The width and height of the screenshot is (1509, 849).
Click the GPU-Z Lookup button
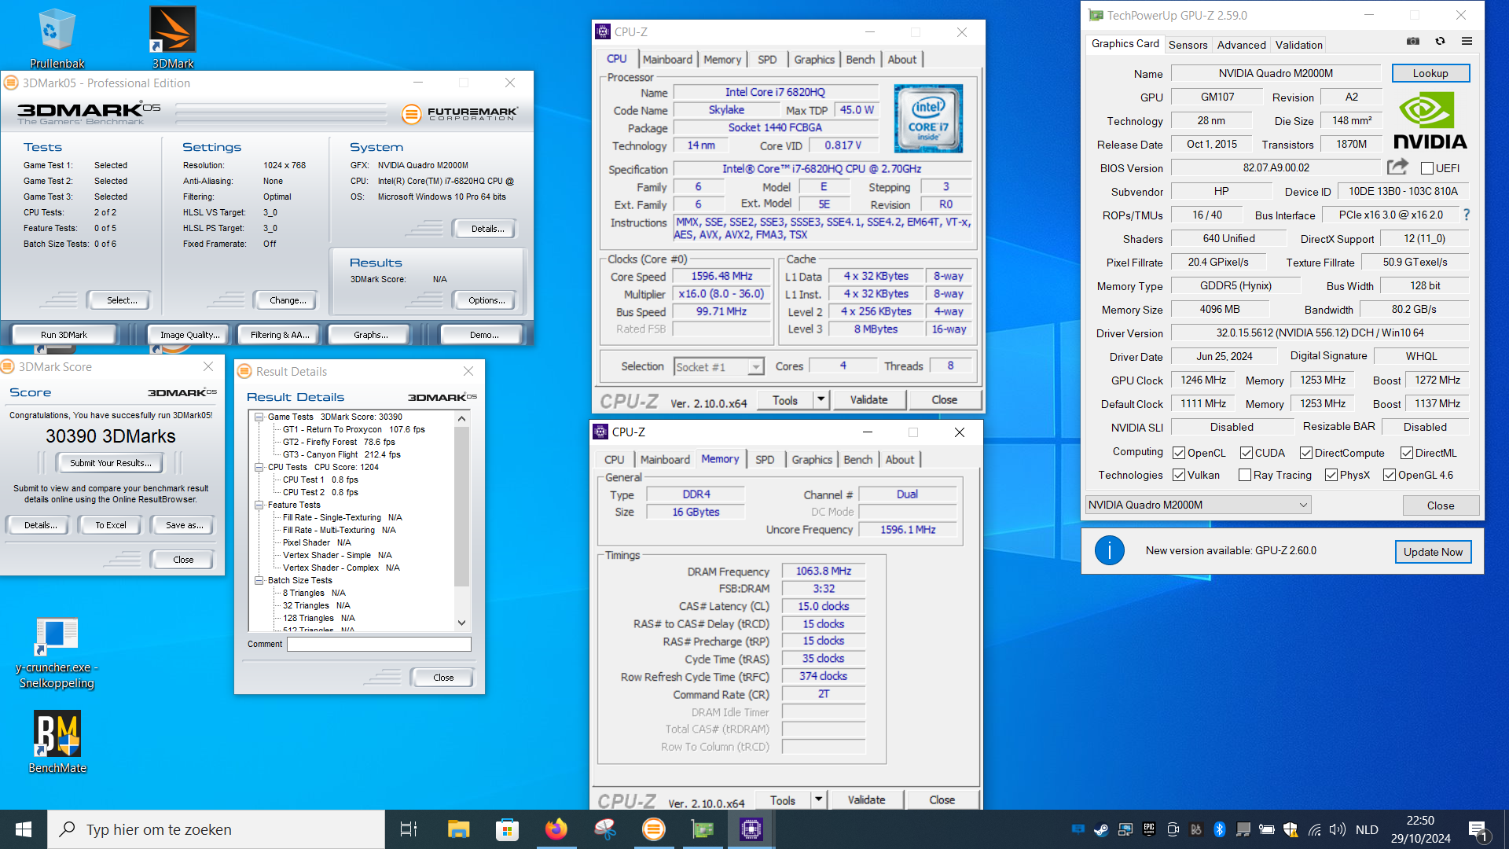1430,73
